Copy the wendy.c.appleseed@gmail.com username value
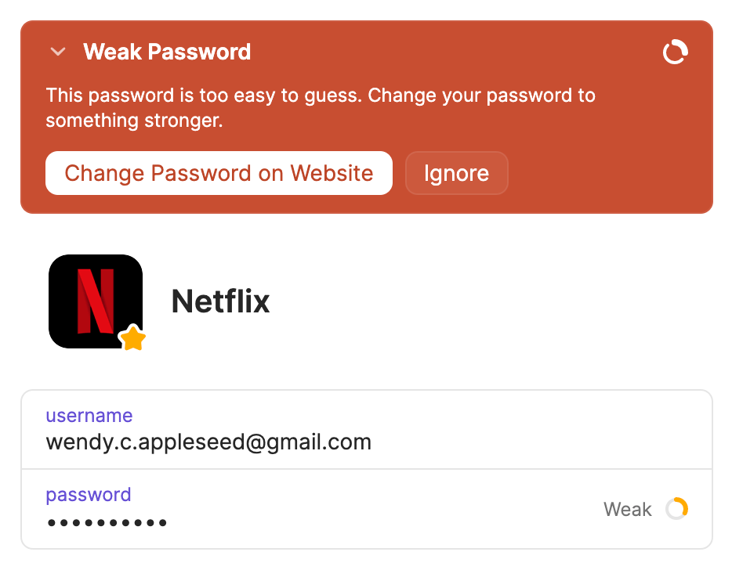The width and height of the screenshot is (732, 570). (208, 442)
